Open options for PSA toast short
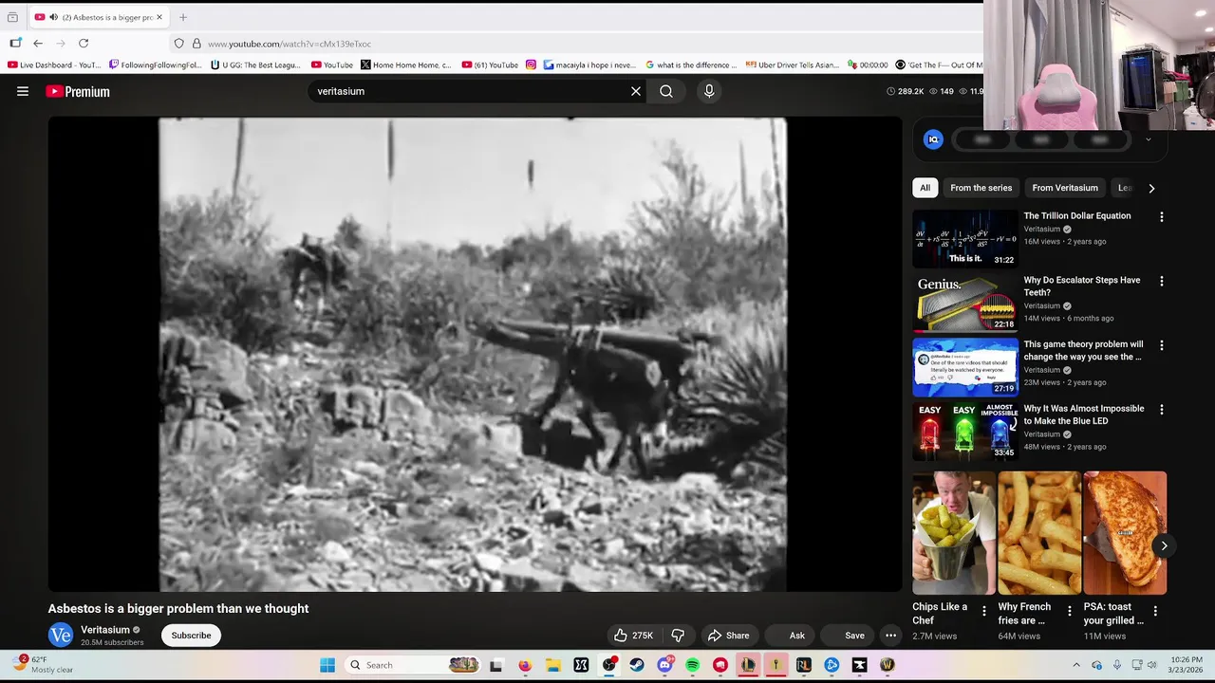The width and height of the screenshot is (1215, 683). (x=1155, y=612)
